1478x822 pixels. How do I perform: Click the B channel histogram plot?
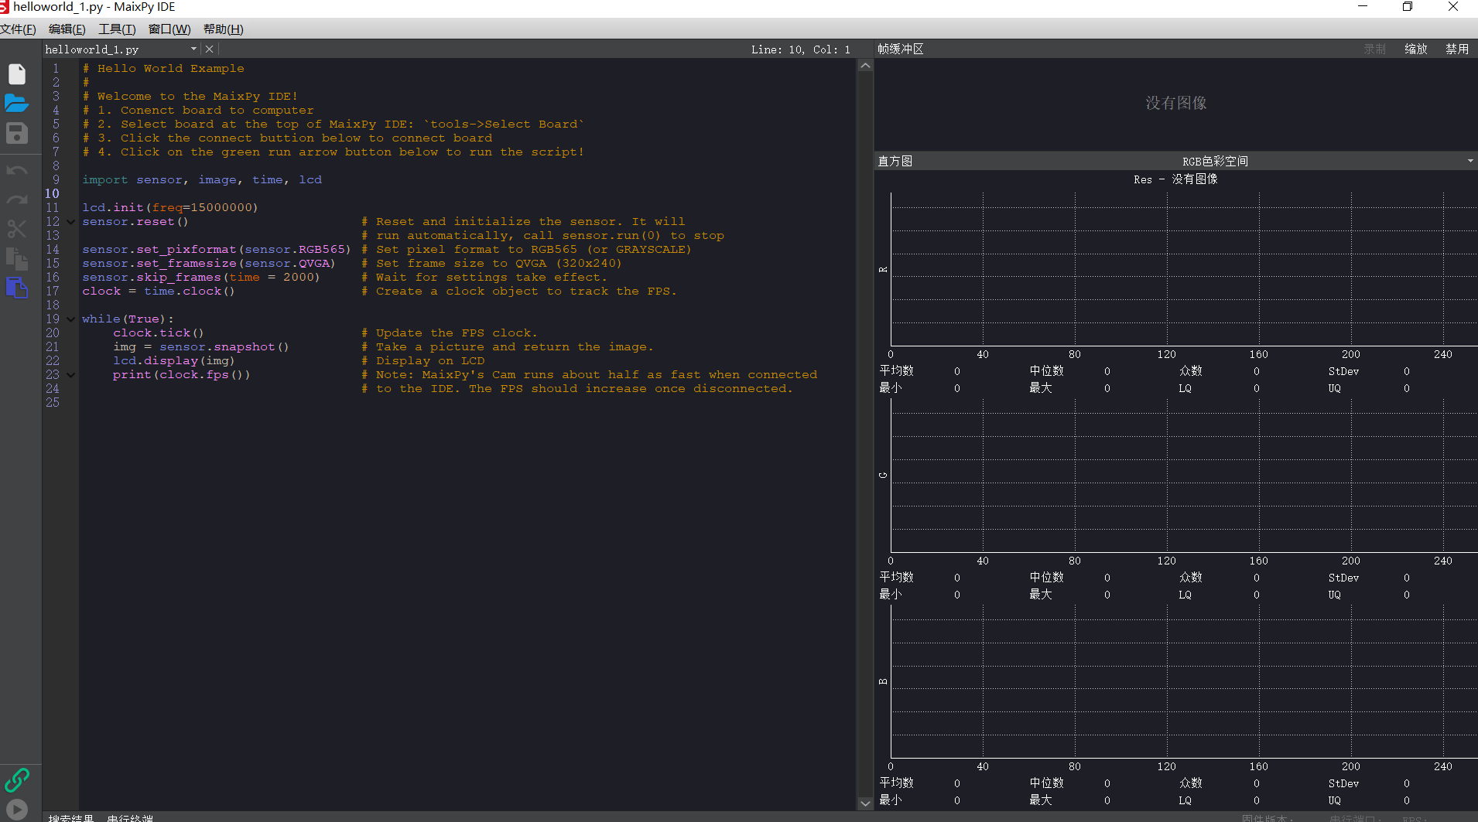pos(1184,681)
